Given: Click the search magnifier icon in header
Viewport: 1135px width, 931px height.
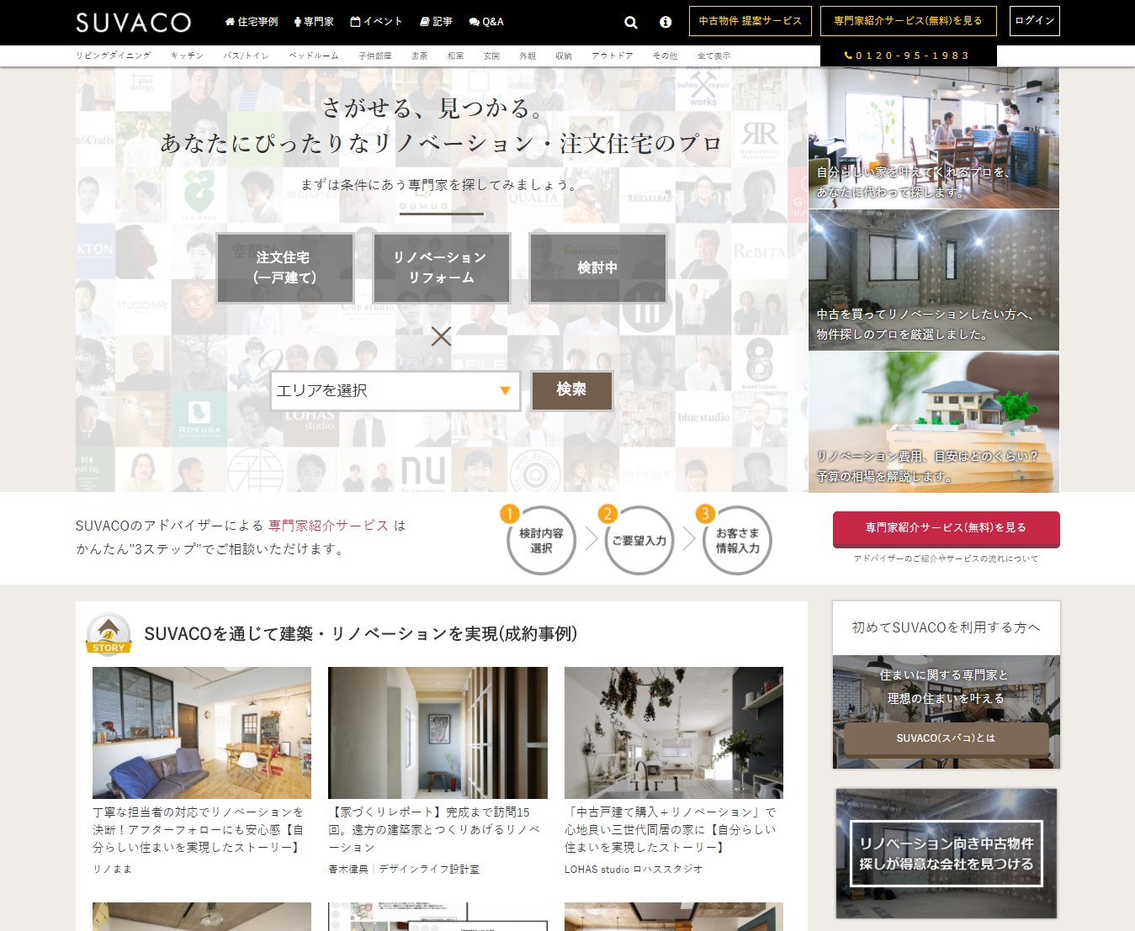Looking at the screenshot, I should point(630,23).
